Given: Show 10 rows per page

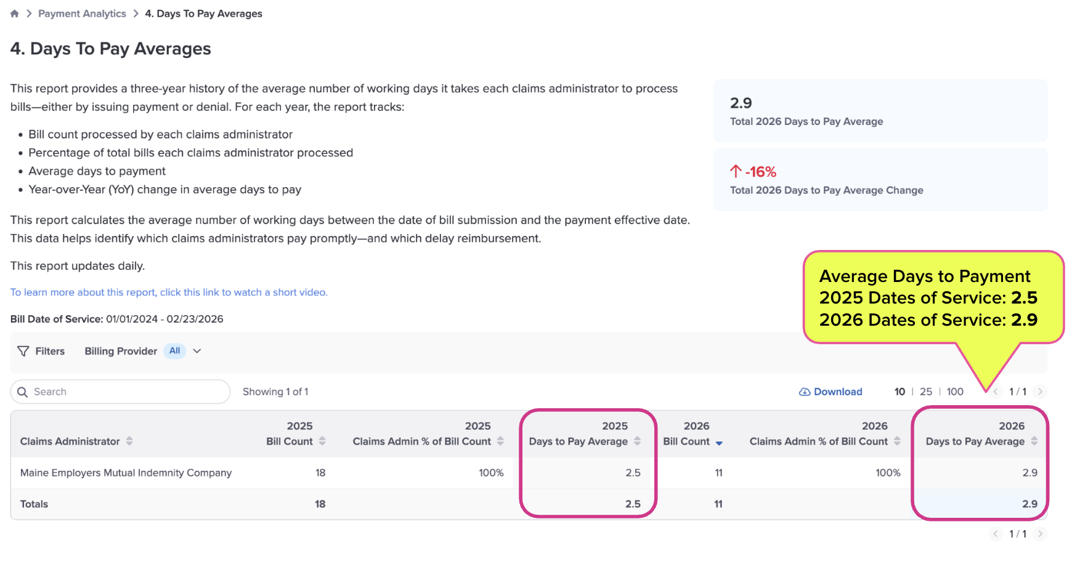Looking at the screenshot, I should coord(899,392).
